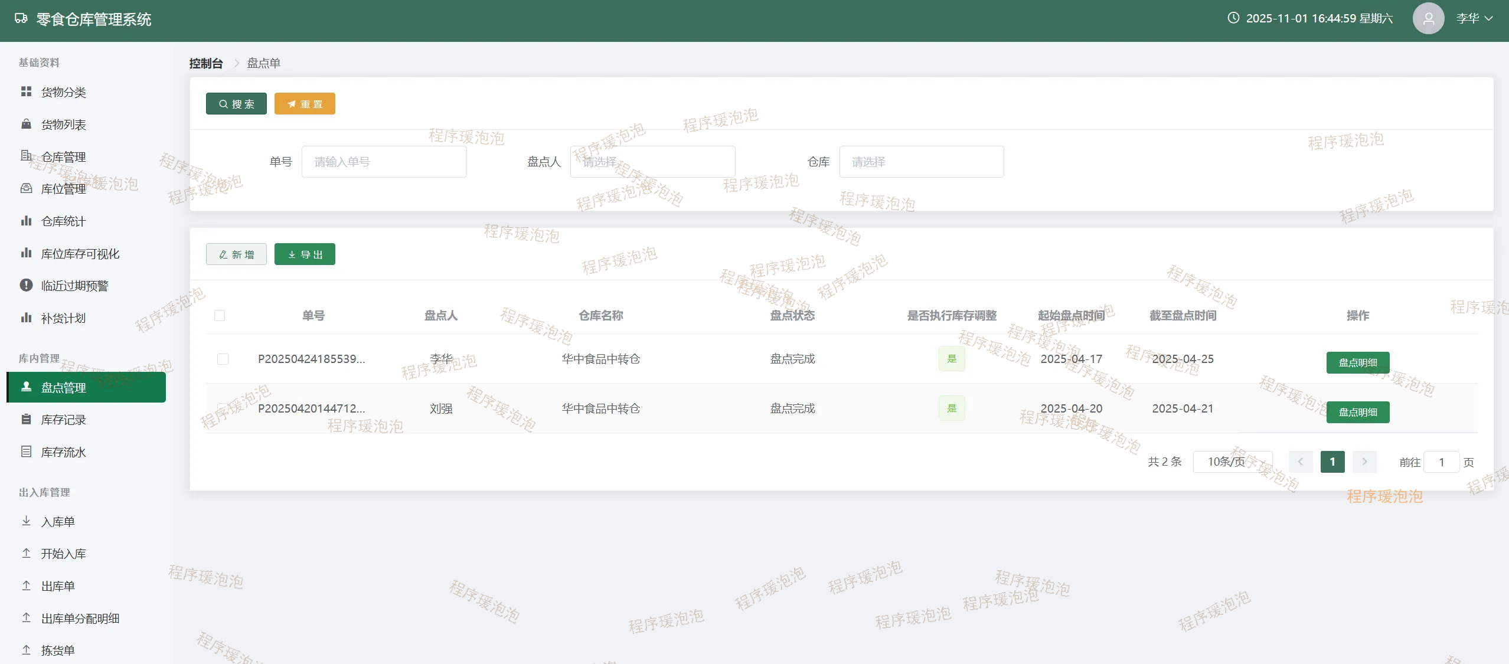
Task: Click the 单号 input field
Action: (x=384, y=162)
